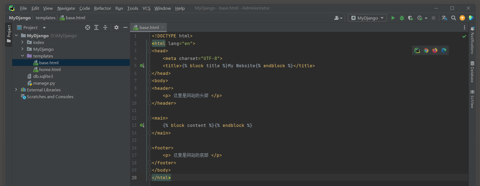The image size is (480, 186).
Task: Open the Navigate menu
Action: (66, 8)
